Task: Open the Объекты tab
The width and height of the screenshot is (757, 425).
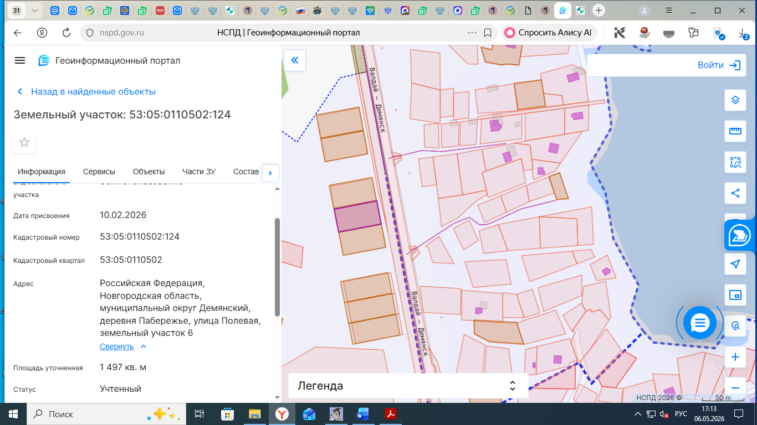Action: tap(149, 172)
